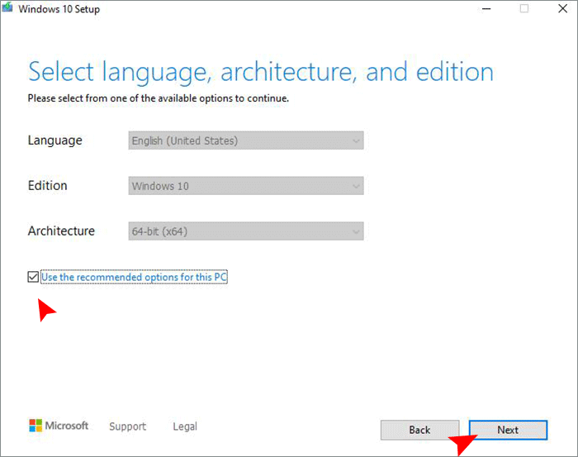The image size is (578, 457).
Task: Open the Legal link
Action: pyautogui.click(x=185, y=426)
